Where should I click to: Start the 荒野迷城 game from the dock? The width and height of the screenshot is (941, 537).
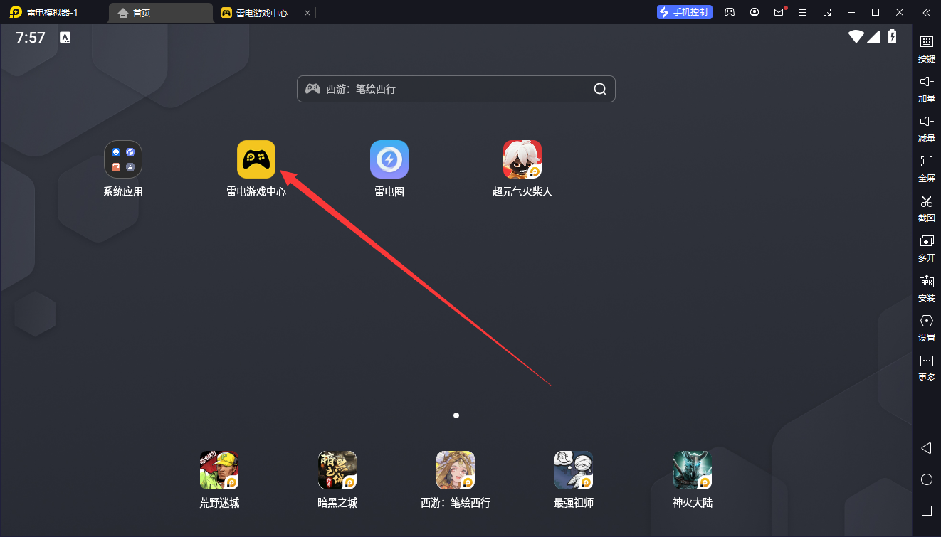(x=219, y=470)
